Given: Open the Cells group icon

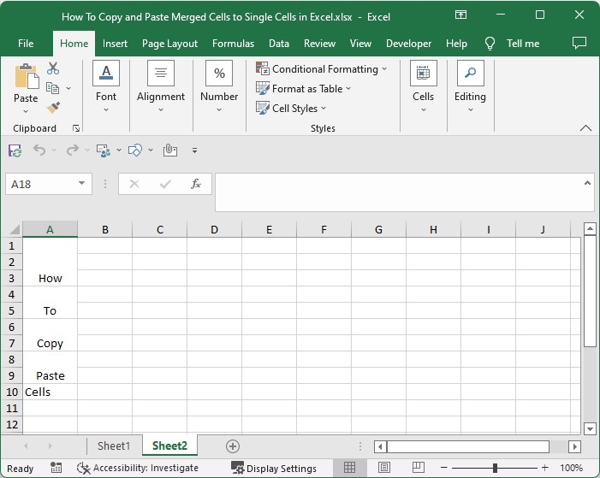Looking at the screenshot, I should pos(423,74).
